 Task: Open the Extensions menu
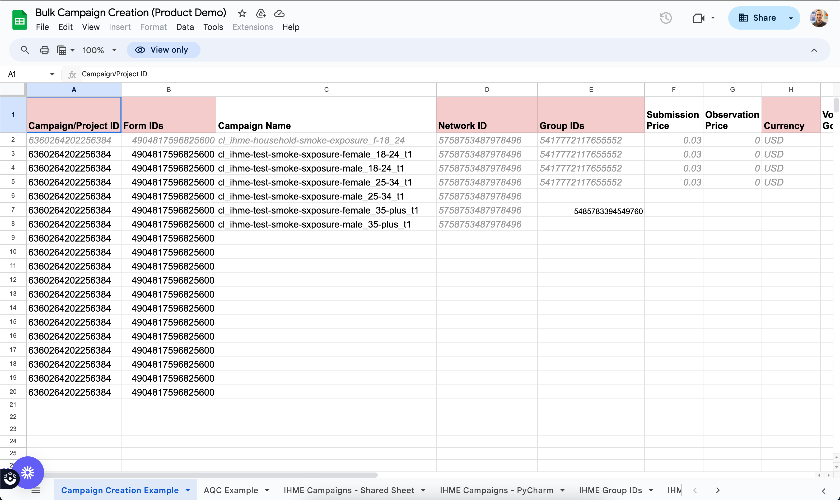pyautogui.click(x=252, y=27)
